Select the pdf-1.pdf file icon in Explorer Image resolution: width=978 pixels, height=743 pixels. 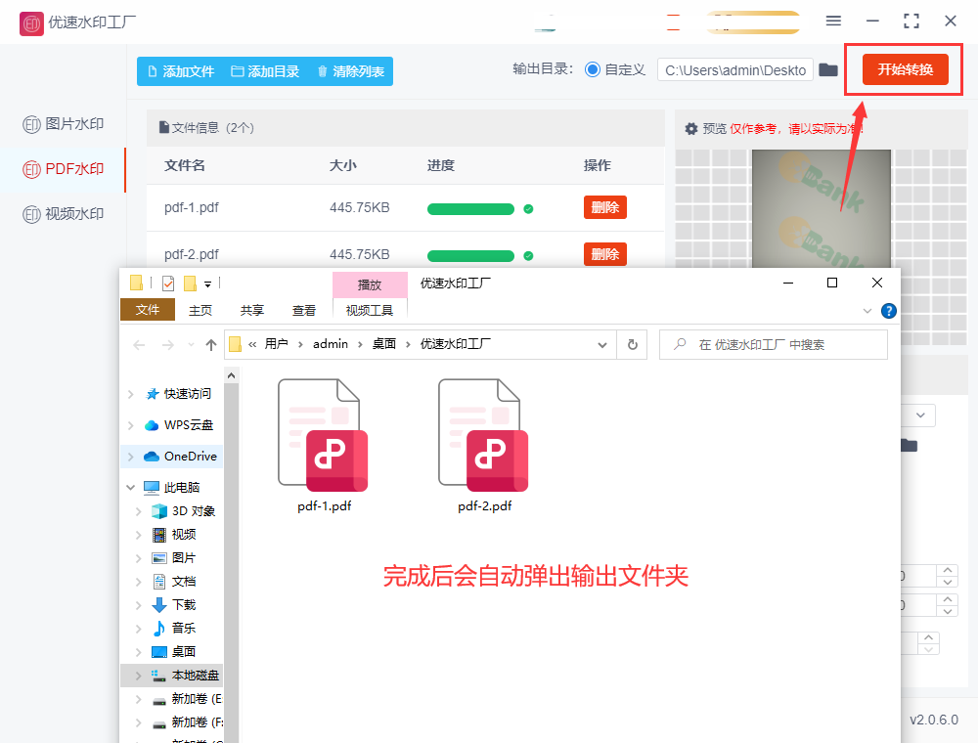tap(324, 435)
